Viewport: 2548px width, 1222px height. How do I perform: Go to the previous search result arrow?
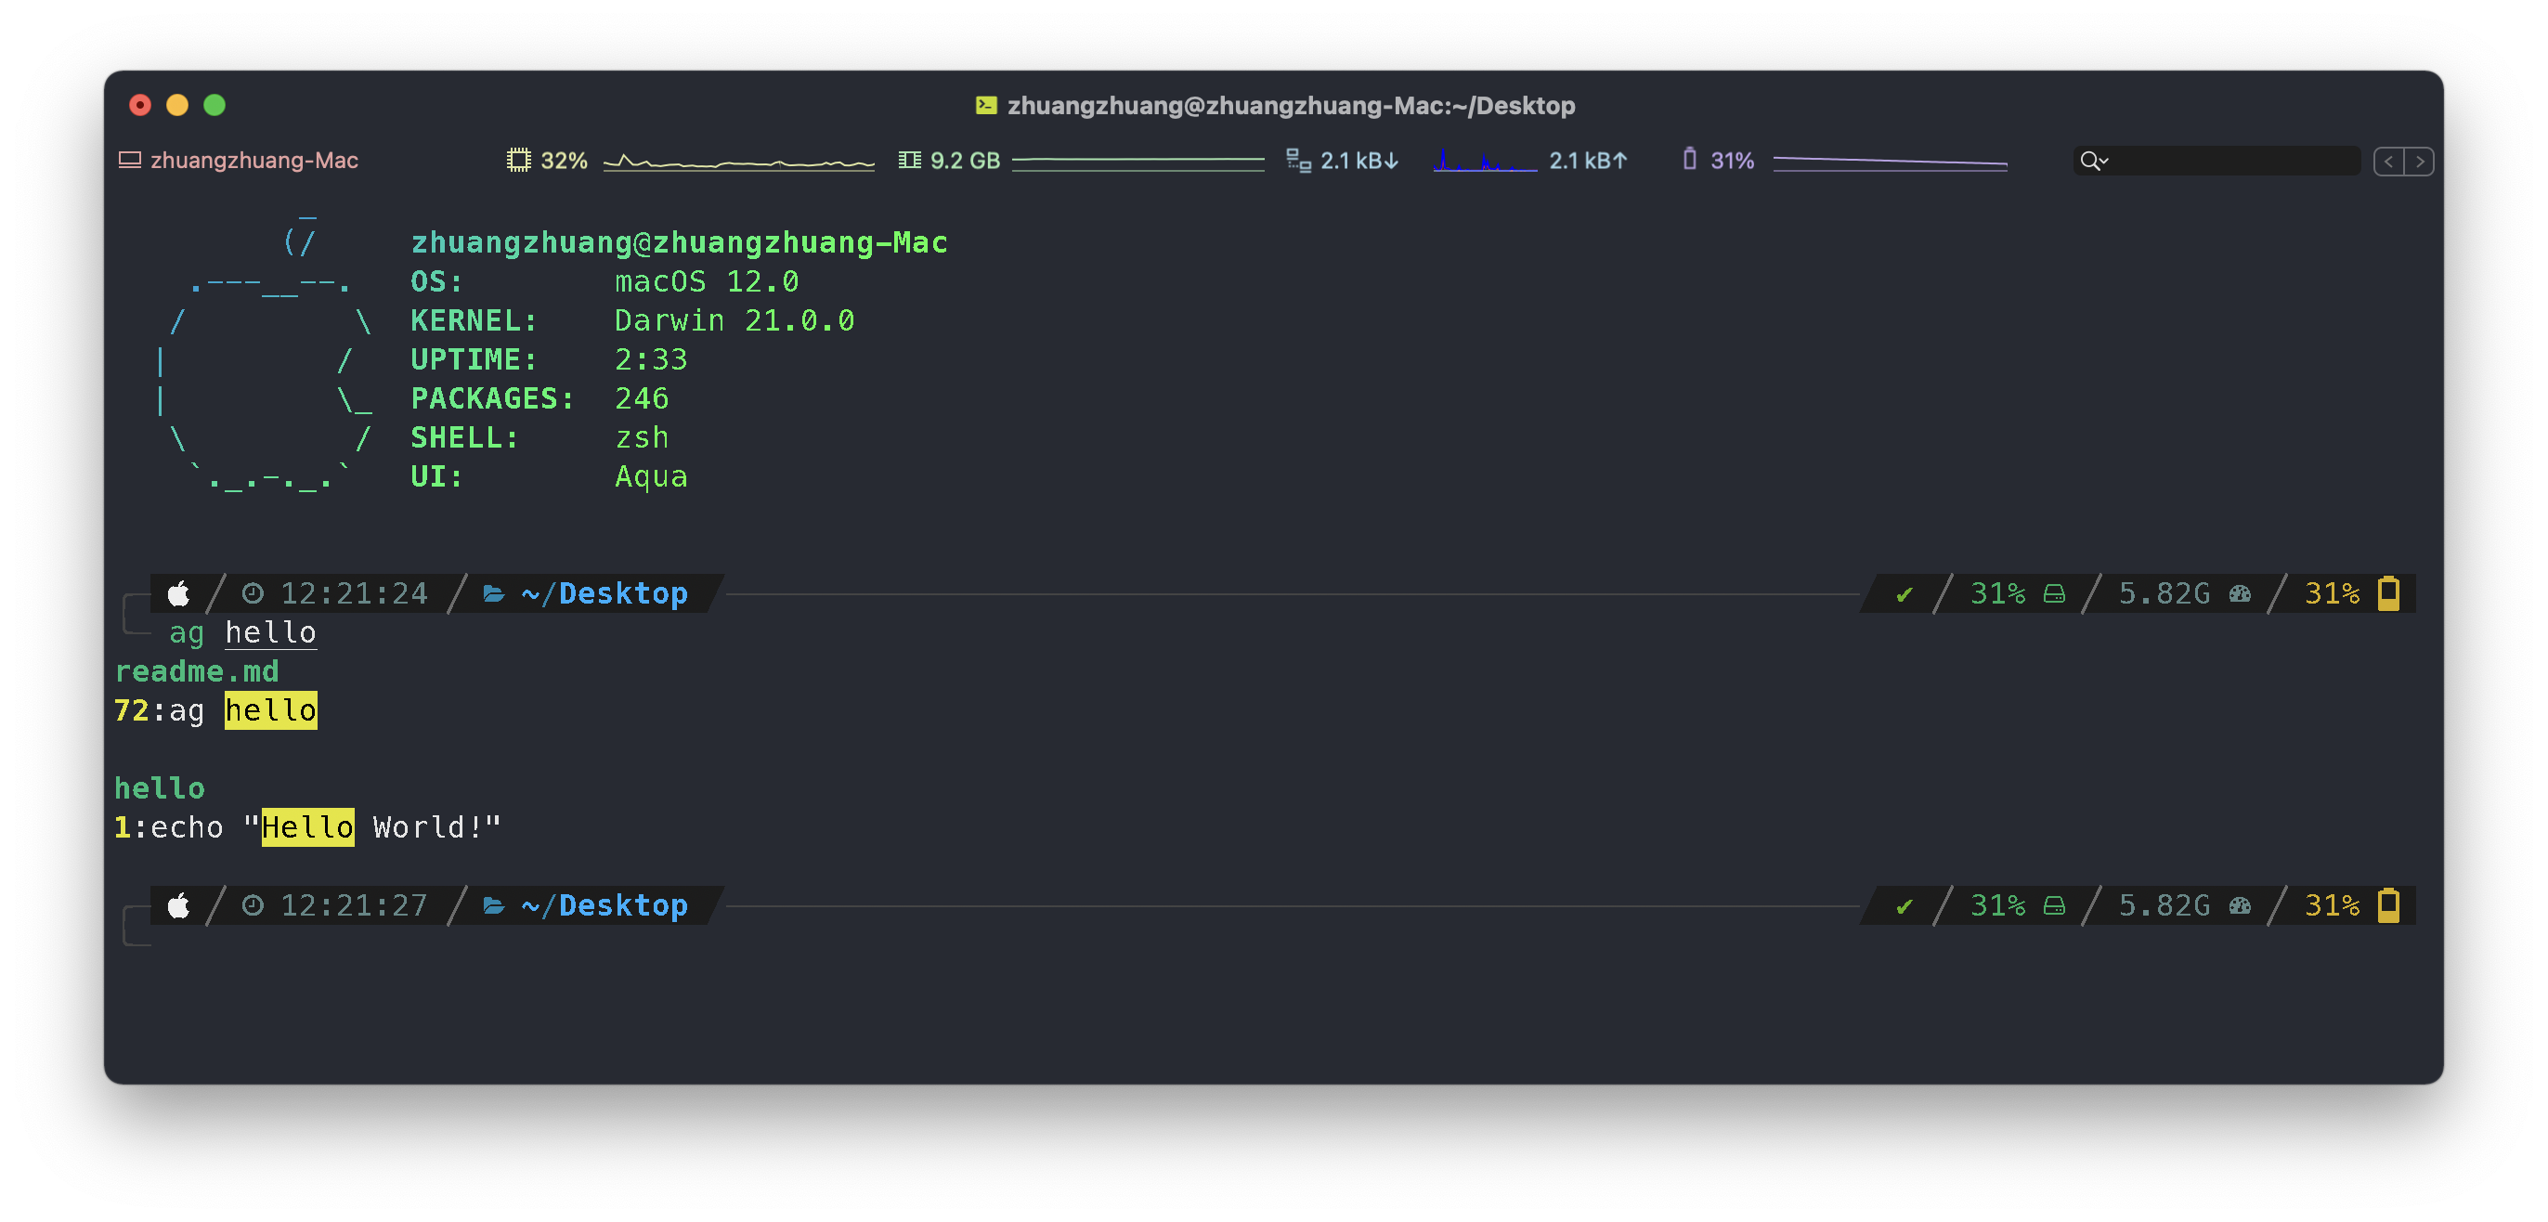click(2388, 161)
